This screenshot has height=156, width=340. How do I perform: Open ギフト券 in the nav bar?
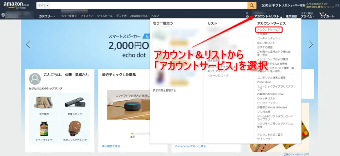(121, 16)
